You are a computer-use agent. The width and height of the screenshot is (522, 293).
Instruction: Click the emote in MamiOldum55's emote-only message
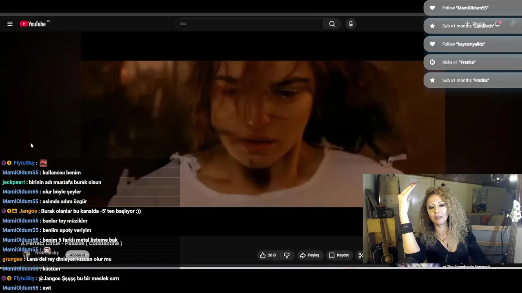47,250
